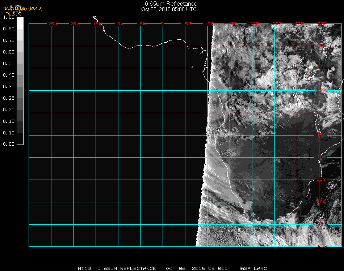Click the 40S latitude label
This screenshot has height=271, width=344.
(322, 246)
